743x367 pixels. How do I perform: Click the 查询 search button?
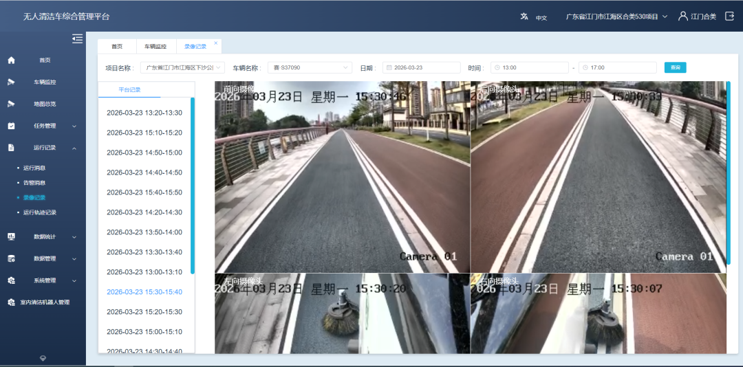675,67
